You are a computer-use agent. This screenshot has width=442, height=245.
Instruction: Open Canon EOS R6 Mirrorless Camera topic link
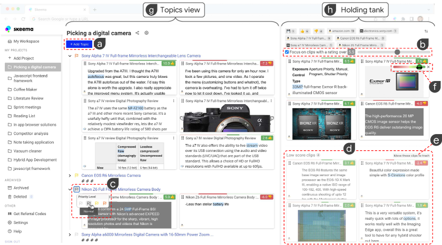[111, 175]
